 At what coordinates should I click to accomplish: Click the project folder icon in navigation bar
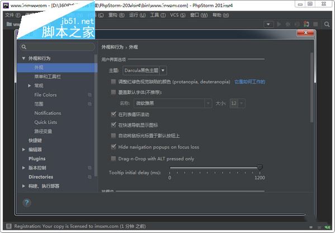(x=9, y=24)
